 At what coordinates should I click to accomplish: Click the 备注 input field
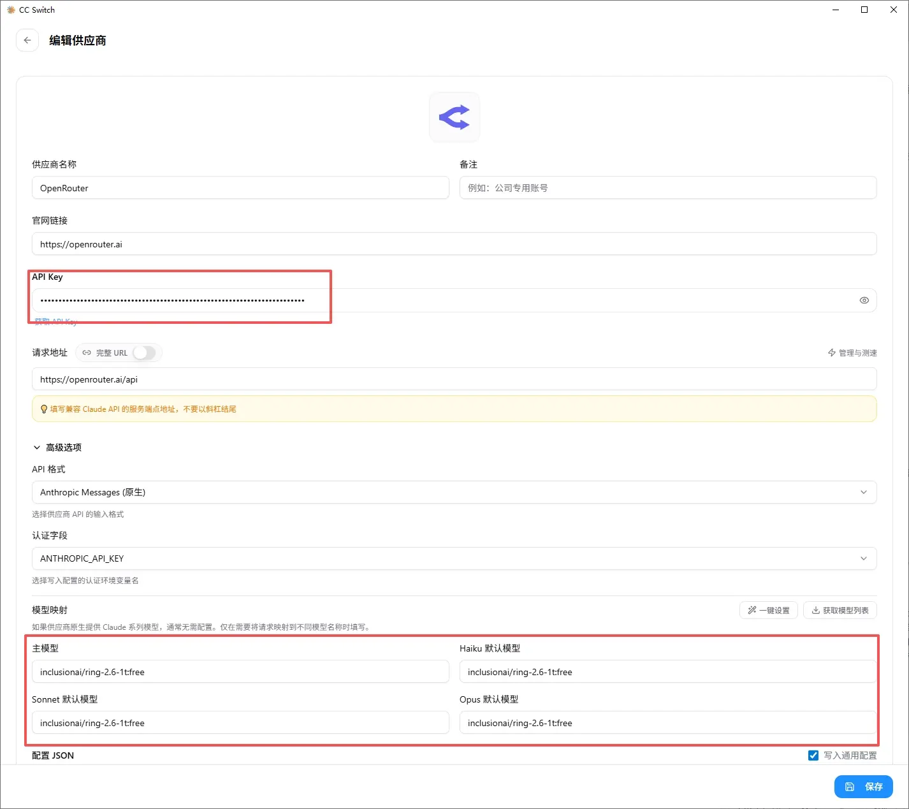click(668, 188)
